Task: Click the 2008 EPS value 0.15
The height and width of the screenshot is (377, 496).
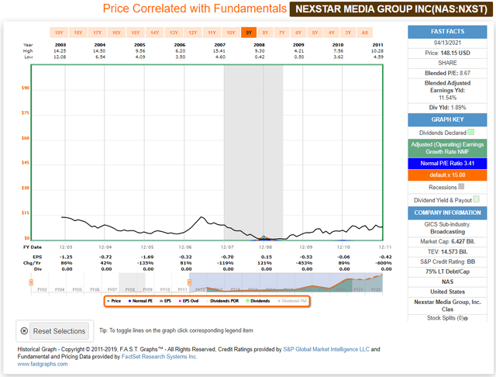Action: click(267, 257)
